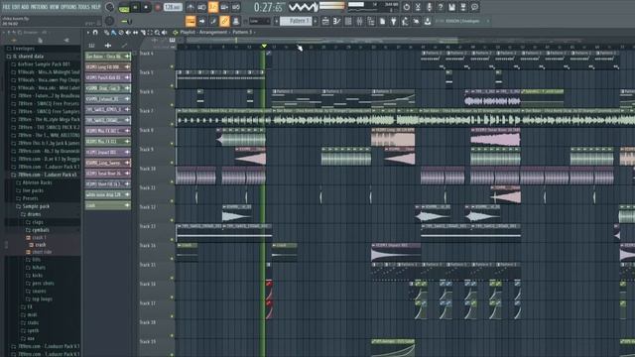Select the playlist slip tool
The width and height of the screenshot is (635, 357).
click(135, 33)
